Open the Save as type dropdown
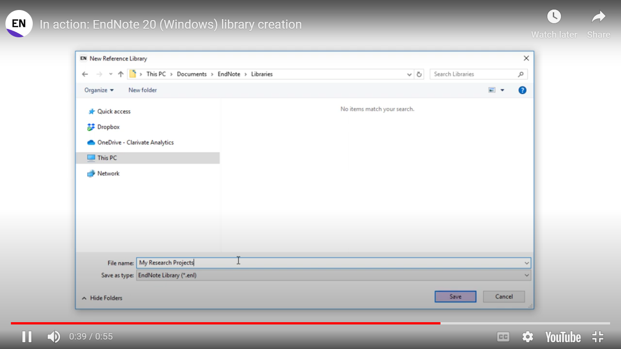 pos(334,275)
